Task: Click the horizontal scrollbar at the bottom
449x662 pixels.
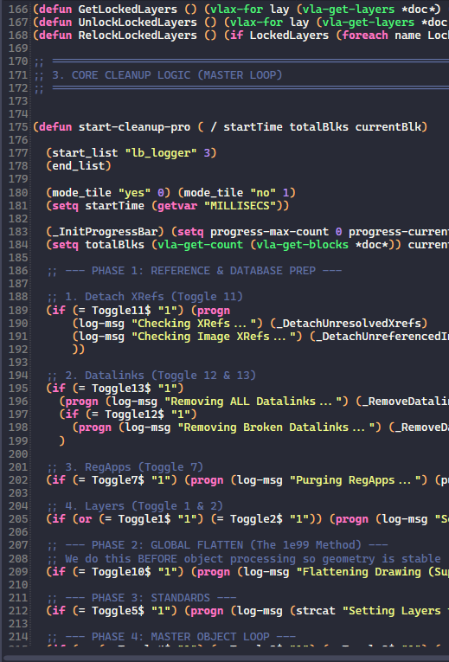Action: pyautogui.click(x=225, y=659)
